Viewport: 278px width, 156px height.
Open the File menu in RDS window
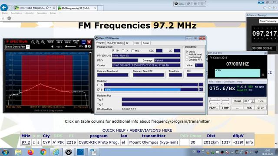point(211,81)
